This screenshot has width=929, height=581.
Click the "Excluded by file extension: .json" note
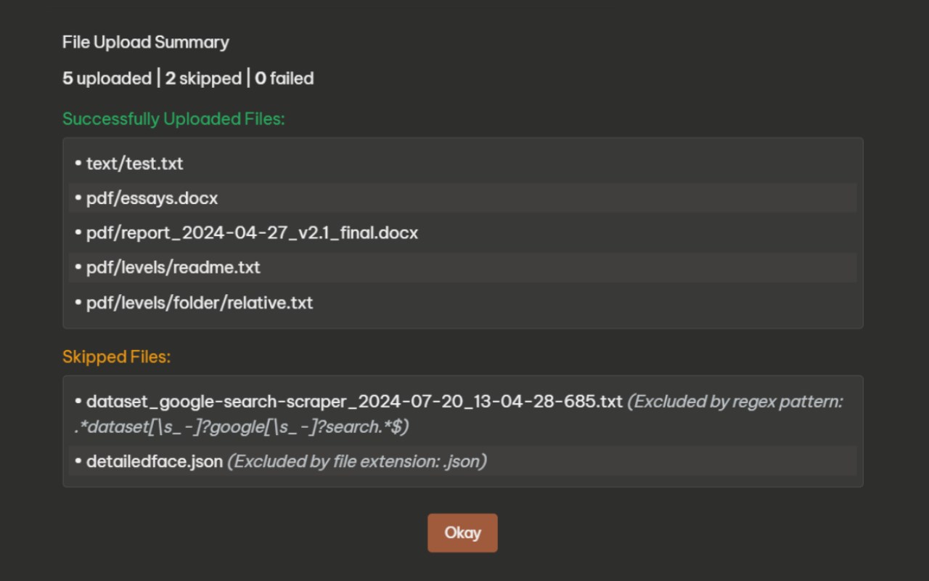[357, 461]
